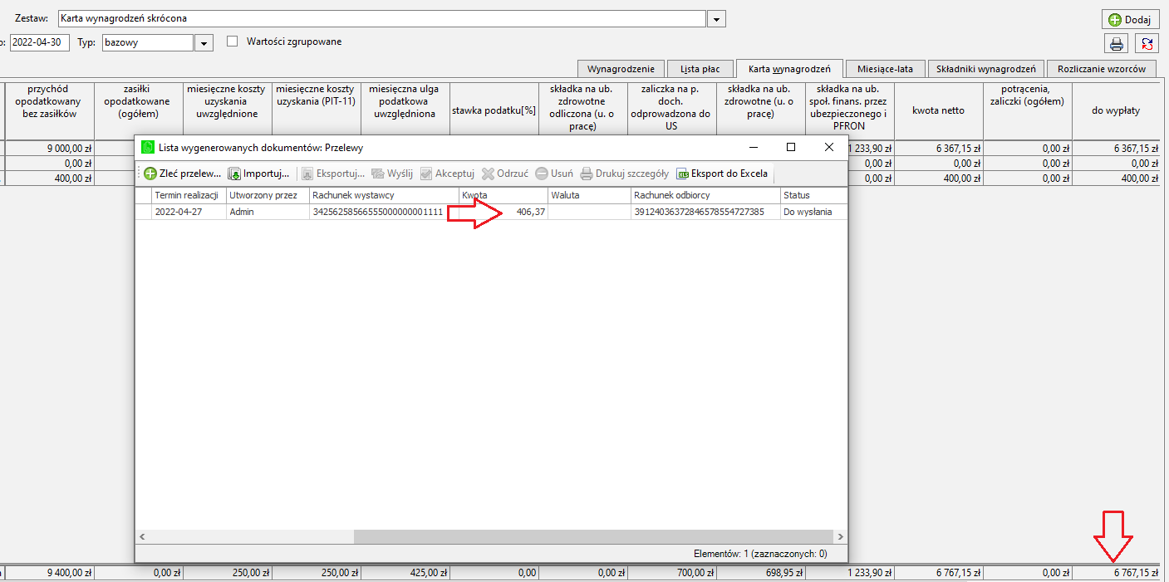Screen dimensions: 1169x582
Task: Click the Eksportuj toolbar button
Action: (x=332, y=174)
